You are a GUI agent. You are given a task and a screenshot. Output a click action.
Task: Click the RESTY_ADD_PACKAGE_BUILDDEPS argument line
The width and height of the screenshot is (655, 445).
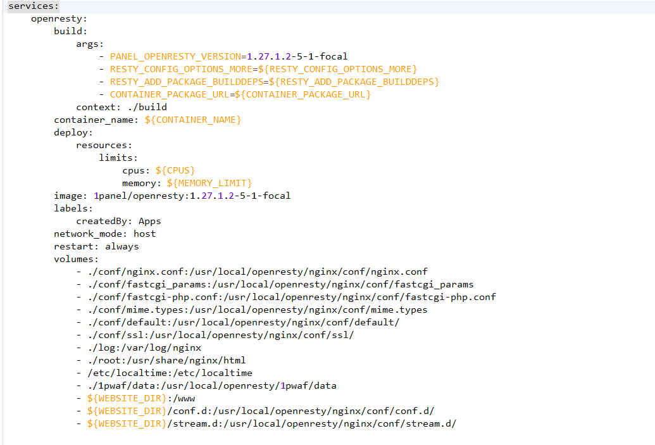(x=274, y=82)
